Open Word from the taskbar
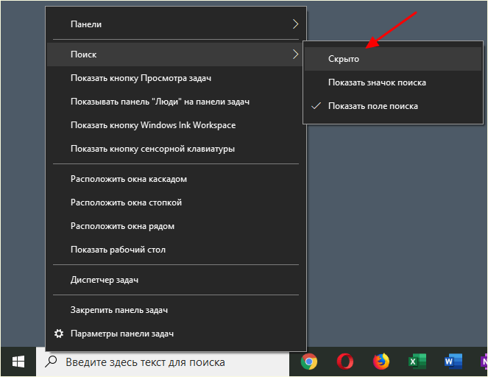This screenshot has width=488, height=377. (453, 362)
